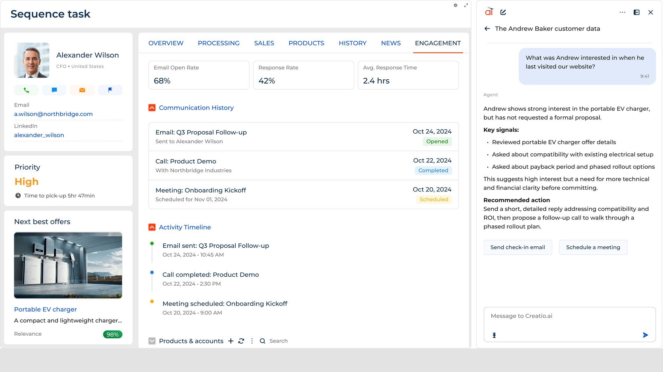Click the Products & accounts search icon

tap(263, 341)
